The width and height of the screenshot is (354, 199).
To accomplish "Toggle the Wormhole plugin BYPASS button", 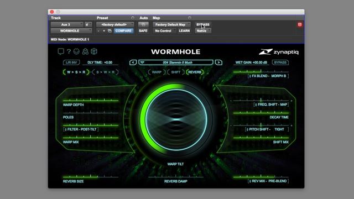I will [x=280, y=62].
